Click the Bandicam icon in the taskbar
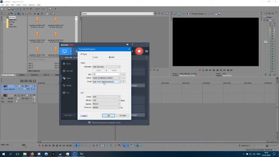Image resolution: width=279 pixels, height=157 pixels. 75,154
